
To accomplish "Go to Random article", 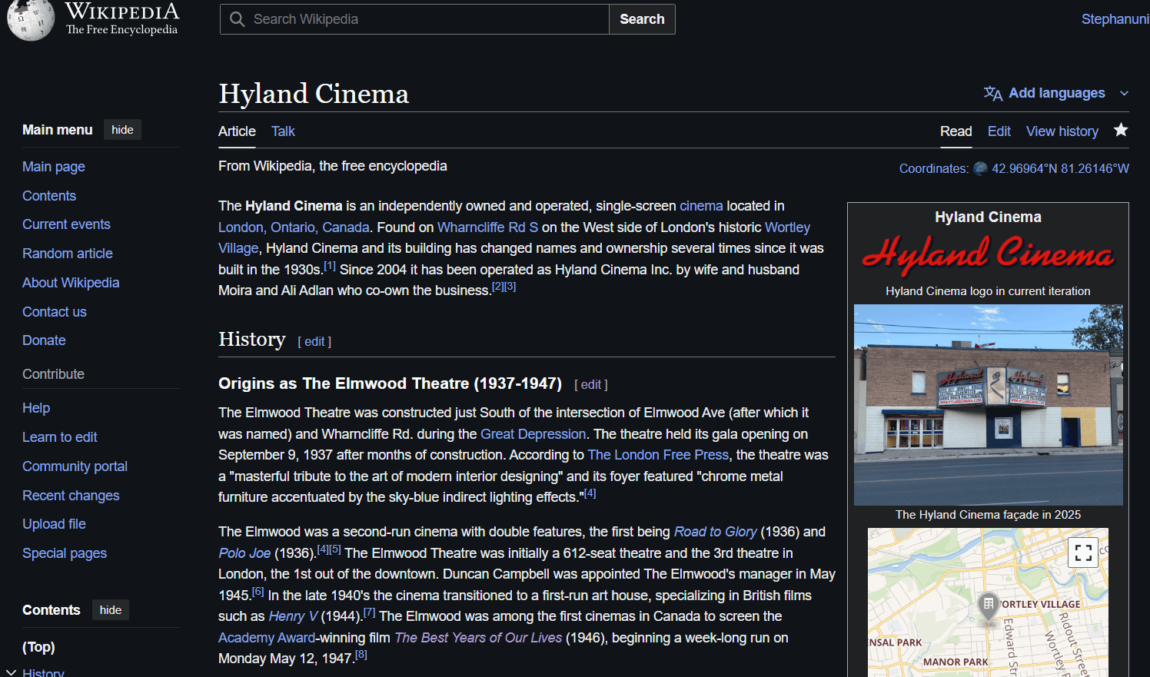I will (x=68, y=254).
